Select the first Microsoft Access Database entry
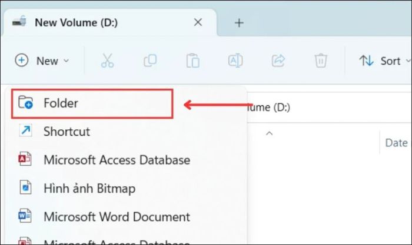The height and width of the screenshot is (245, 412). (126, 160)
